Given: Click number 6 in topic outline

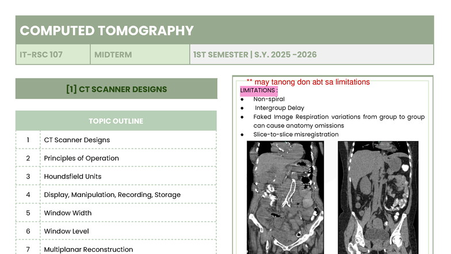Looking at the screenshot, I should tap(28, 231).
